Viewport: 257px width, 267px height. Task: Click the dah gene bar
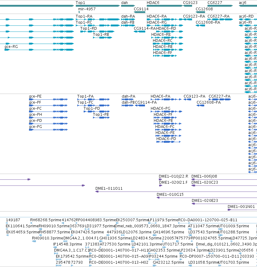pyautogui.click(x=128, y=6)
